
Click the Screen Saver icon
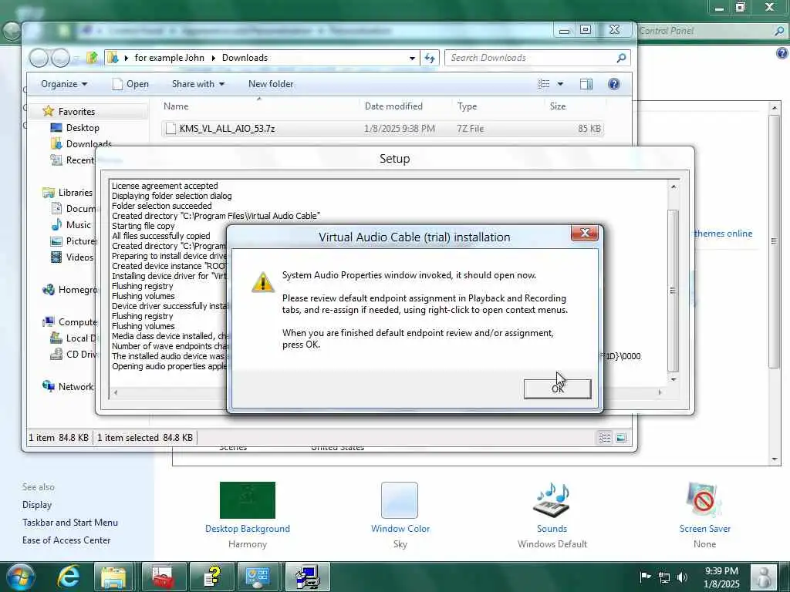pyautogui.click(x=704, y=499)
